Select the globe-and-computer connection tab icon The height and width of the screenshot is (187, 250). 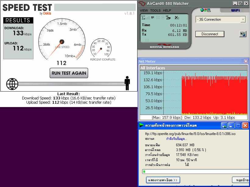coord(205,10)
